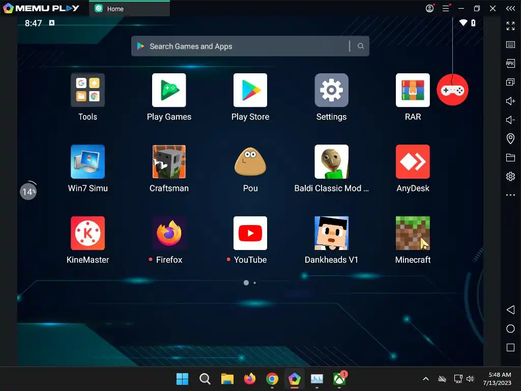521x391 pixels.
Task: Open the performance monitor taskbar icon
Action: (317, 379)
